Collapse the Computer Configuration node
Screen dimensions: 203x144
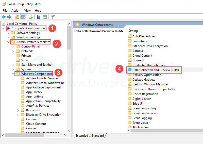click(4, 28)
